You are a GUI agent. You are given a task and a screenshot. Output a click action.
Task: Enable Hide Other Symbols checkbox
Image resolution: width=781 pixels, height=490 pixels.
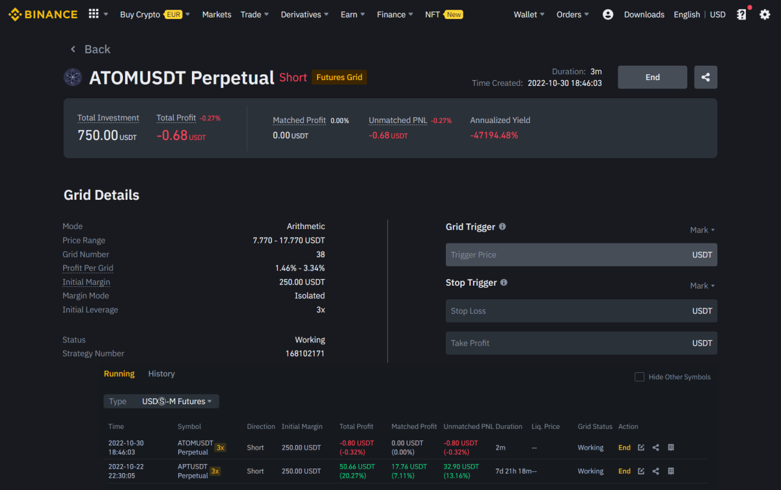(x=639, y=377)
